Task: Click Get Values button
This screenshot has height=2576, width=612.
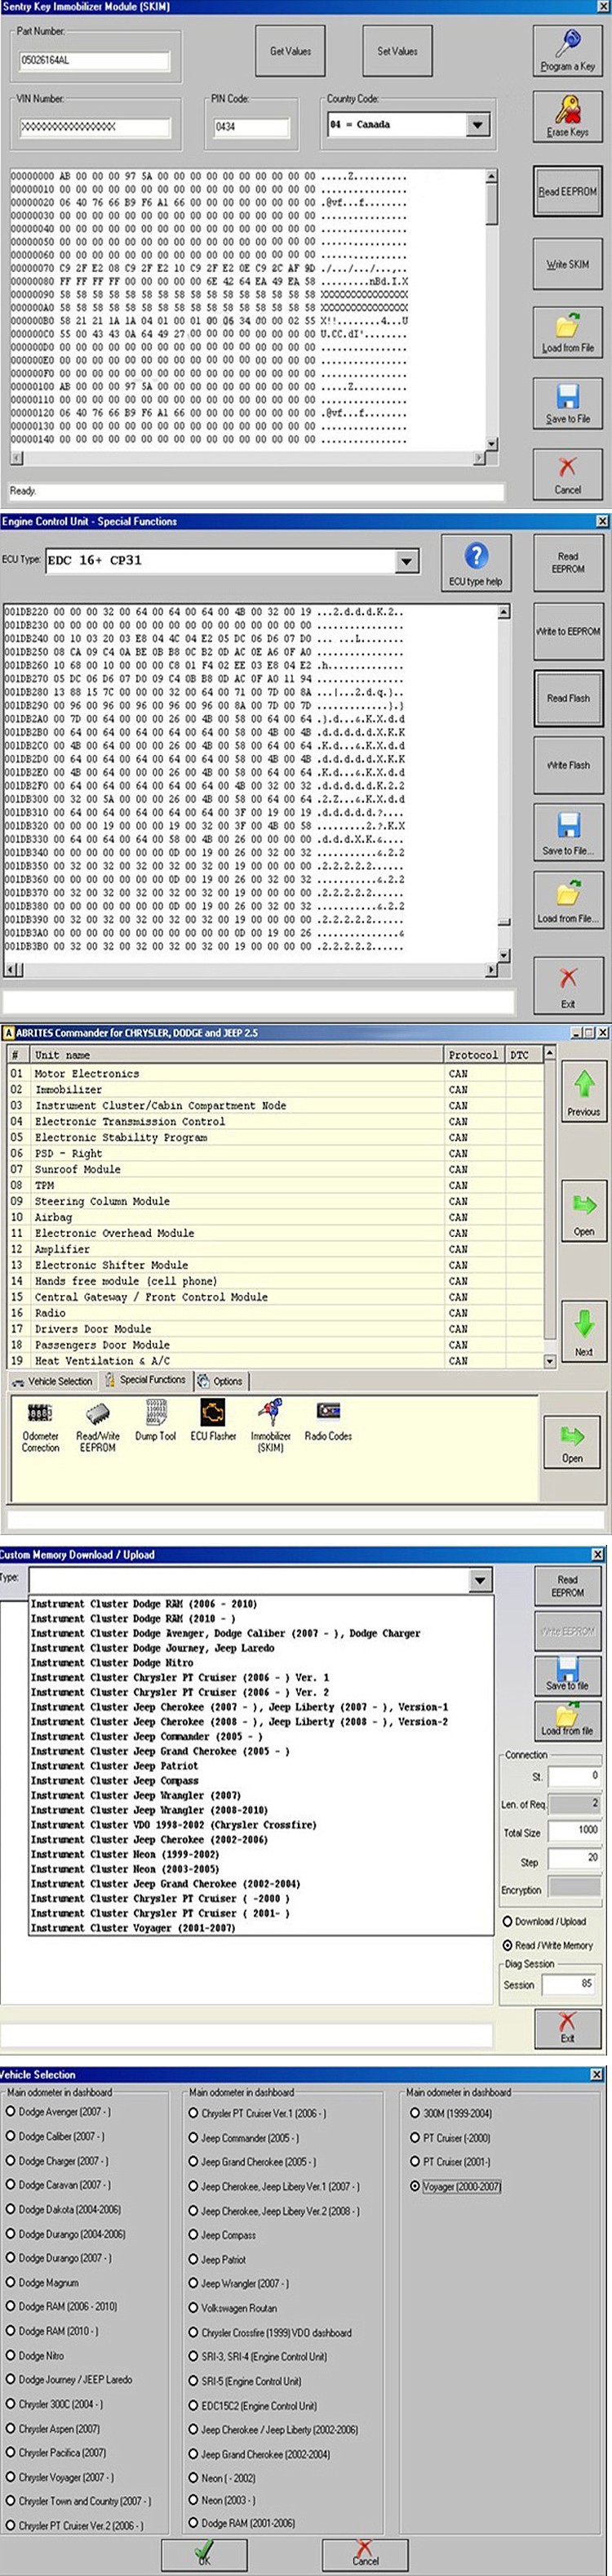Action: (290, 51)
